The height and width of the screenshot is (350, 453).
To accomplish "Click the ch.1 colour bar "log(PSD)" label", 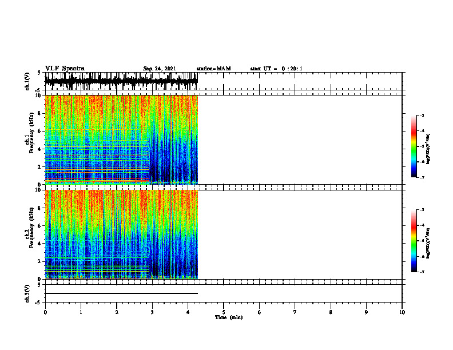I will click(x=428, y=149).
